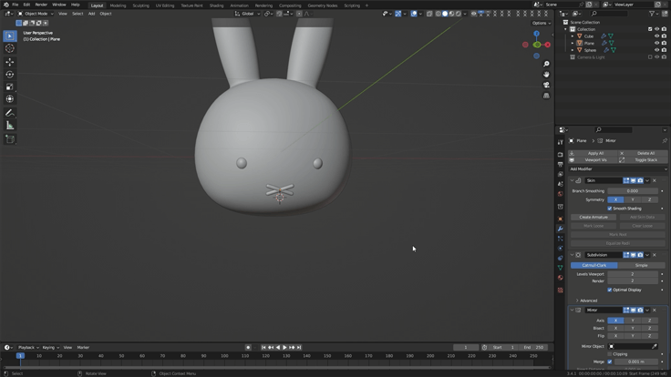Toggle camera view icon in viewport

point(546,85)
